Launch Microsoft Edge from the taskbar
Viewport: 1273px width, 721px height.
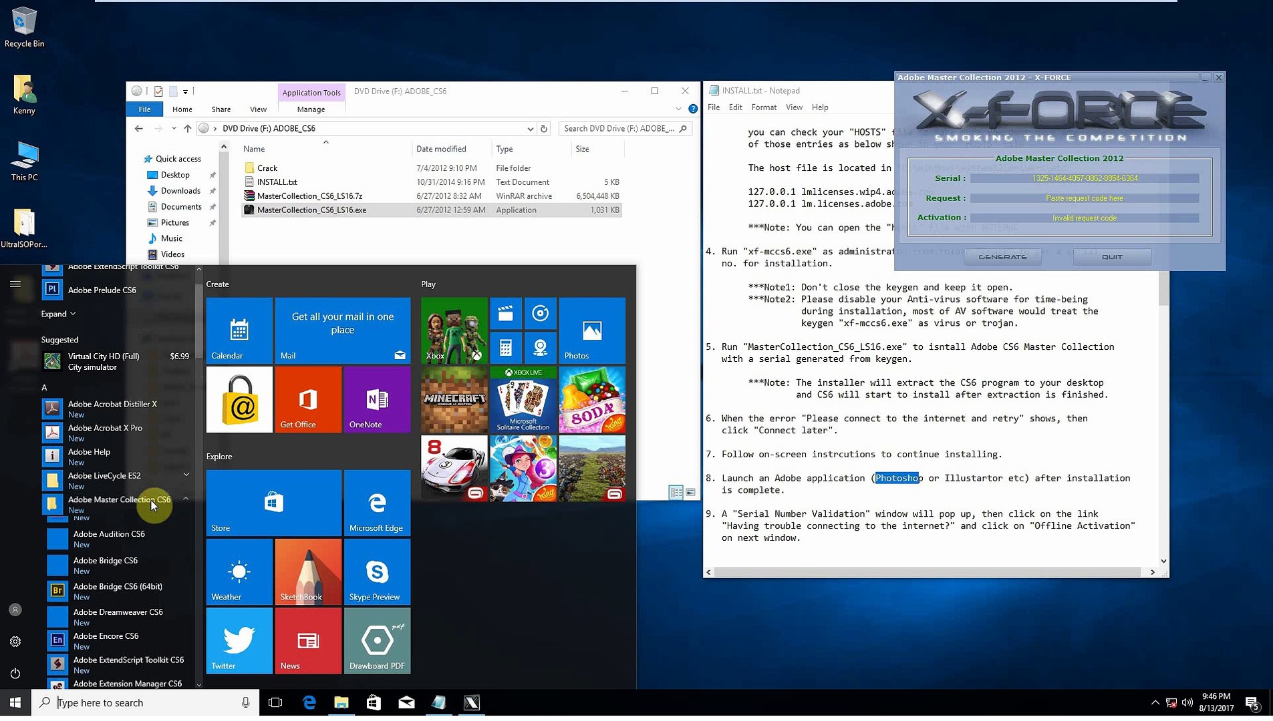coord(309,702)
